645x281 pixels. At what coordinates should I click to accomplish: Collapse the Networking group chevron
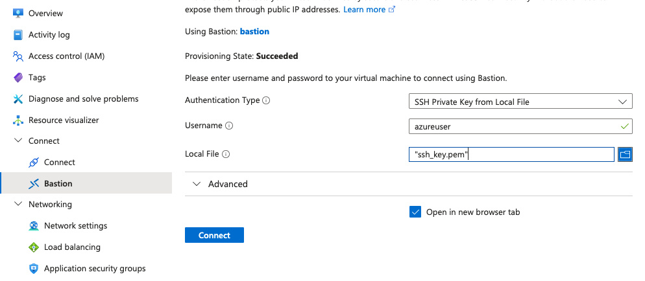pos(18,204)
